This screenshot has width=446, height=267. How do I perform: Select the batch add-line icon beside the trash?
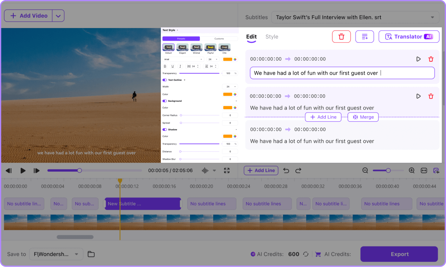[x=365, y=36]
